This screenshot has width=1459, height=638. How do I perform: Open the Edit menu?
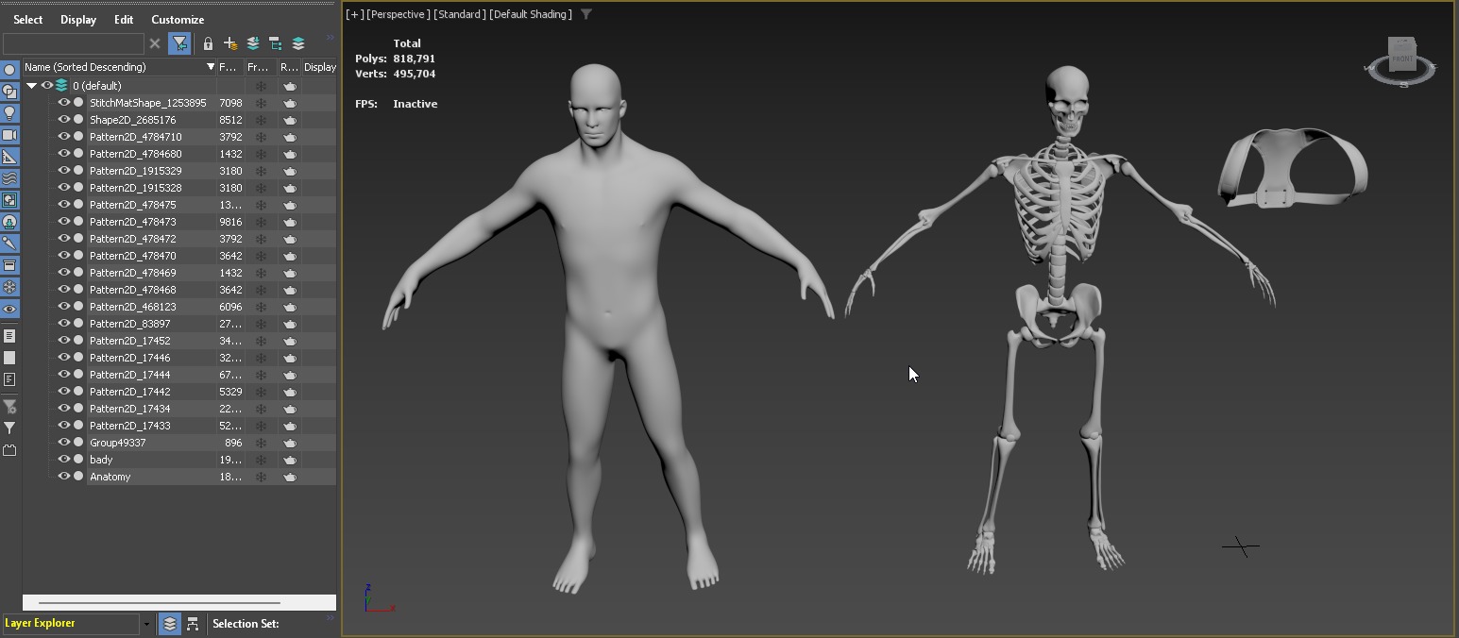coord(124,19)
